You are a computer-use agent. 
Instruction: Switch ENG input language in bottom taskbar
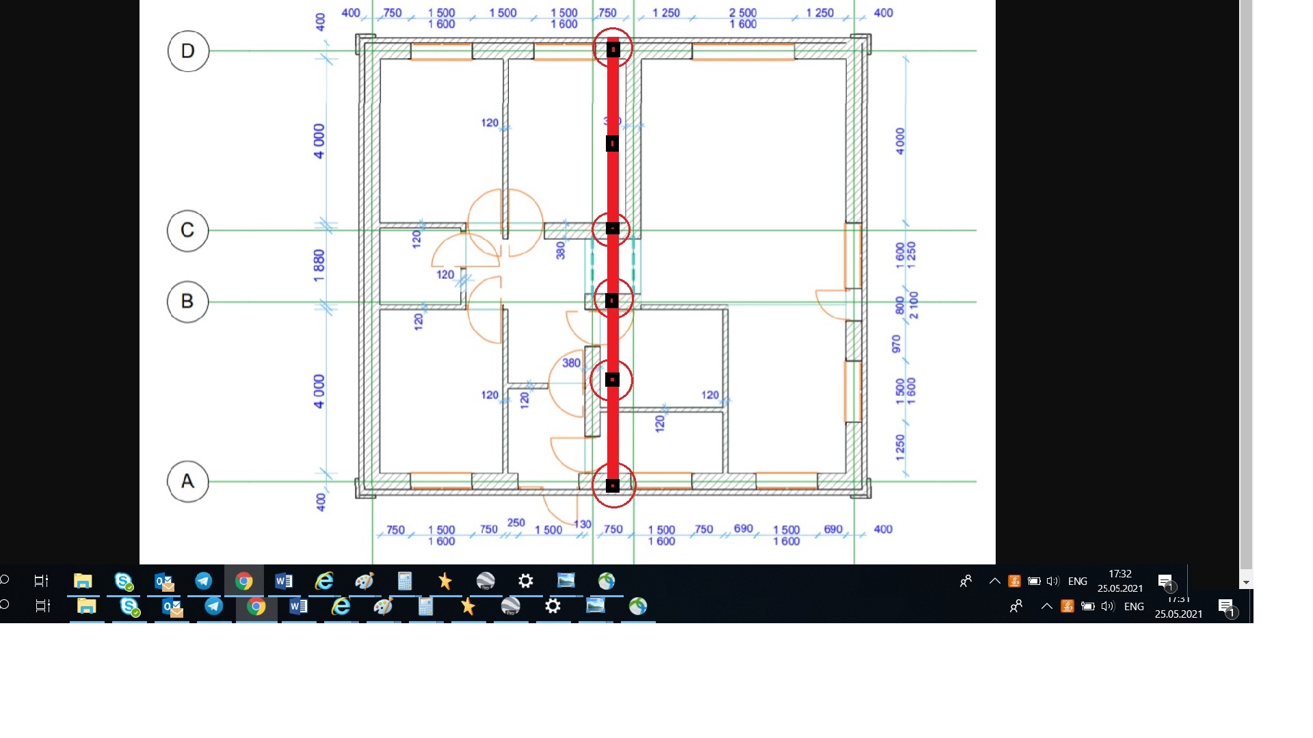tap(1134, 607)
